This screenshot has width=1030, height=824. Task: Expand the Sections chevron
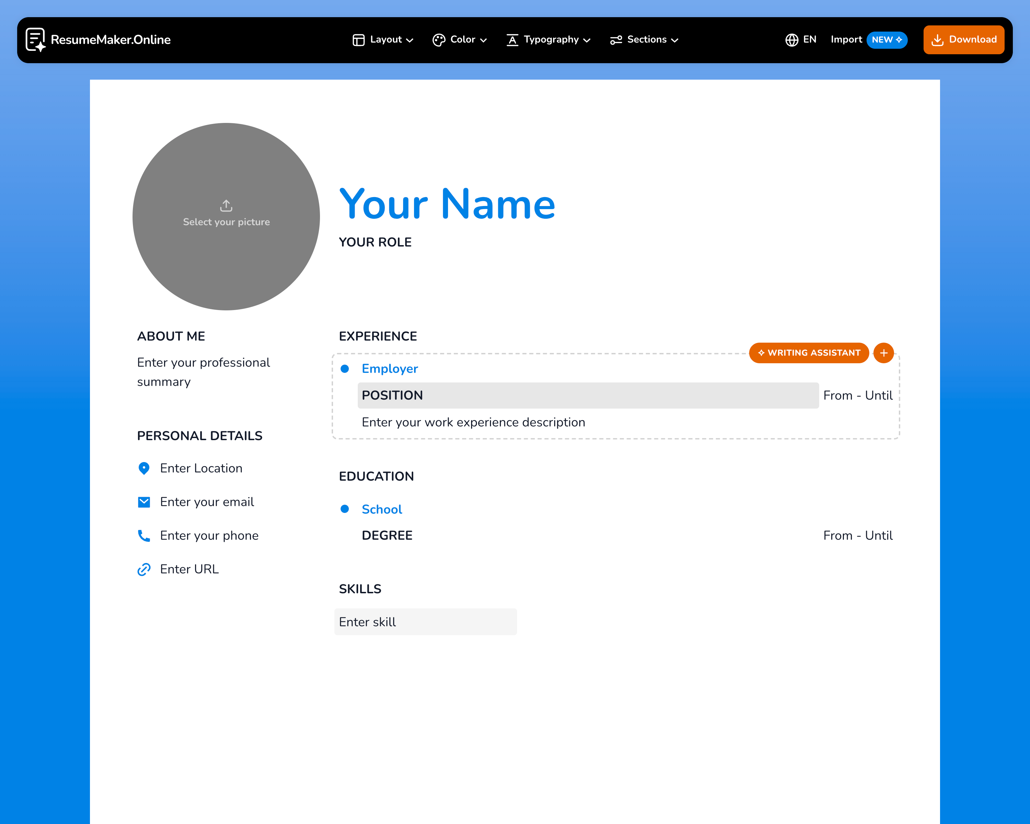point(675,41)
